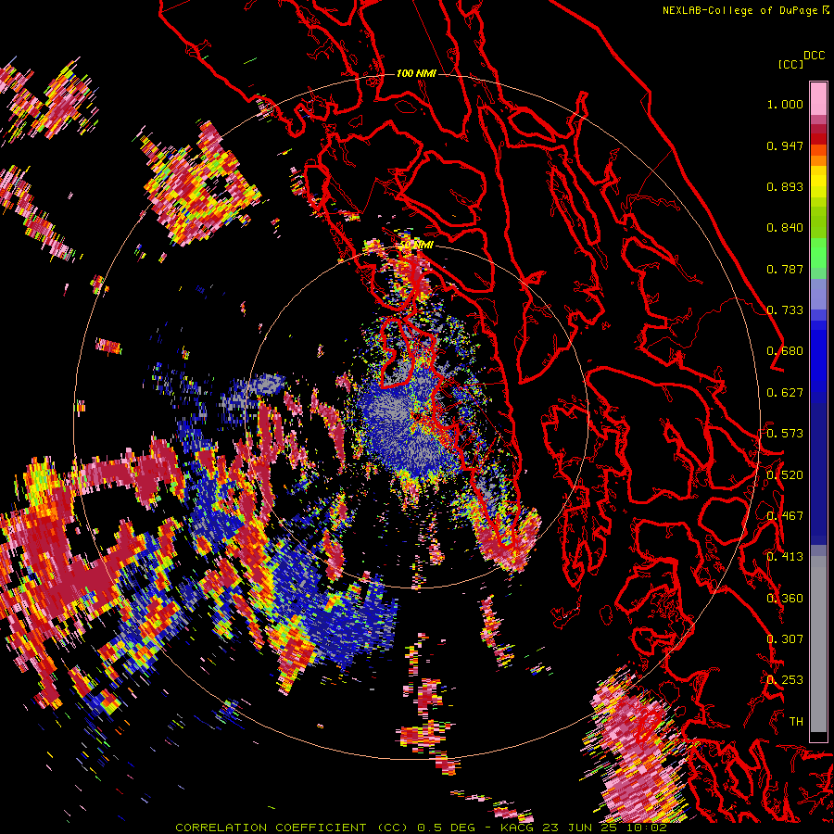Click the KACG station identifier
This screenshot has width=834, height=834.
click(519, 828)
